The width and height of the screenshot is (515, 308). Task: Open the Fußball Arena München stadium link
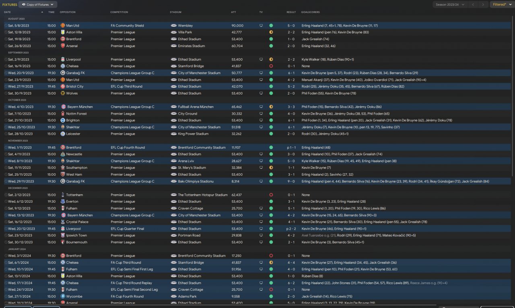point(197,107)
